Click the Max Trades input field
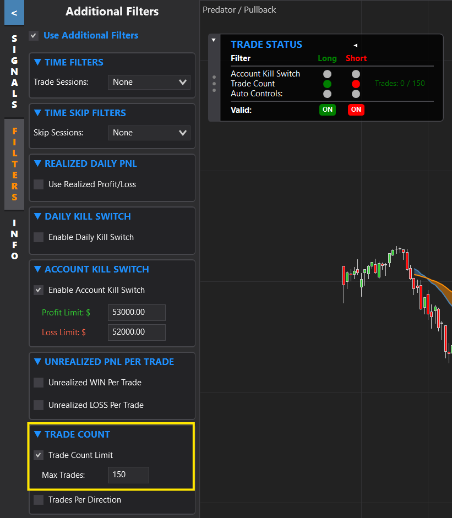Screen dimensions: 452x518 [x=128, y=475]
